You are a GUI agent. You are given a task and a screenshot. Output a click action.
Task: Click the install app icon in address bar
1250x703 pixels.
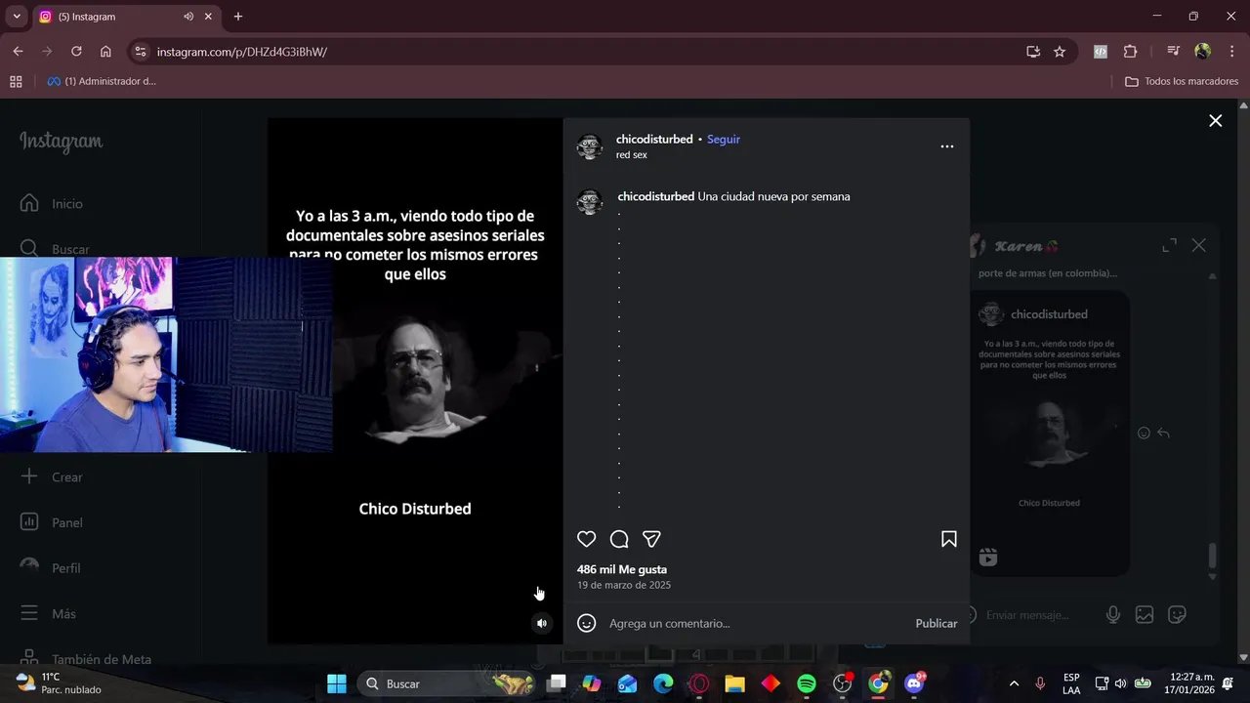(1032, 52)
